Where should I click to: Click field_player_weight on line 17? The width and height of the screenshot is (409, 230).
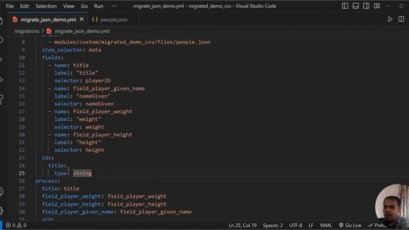coord(103,111)
